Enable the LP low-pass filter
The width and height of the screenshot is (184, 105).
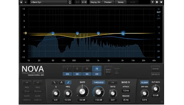pyautogui.click(x=38, y=82)
